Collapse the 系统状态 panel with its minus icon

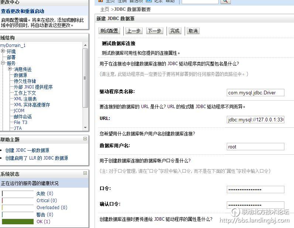pyautogui.click(x=85, y=173)
